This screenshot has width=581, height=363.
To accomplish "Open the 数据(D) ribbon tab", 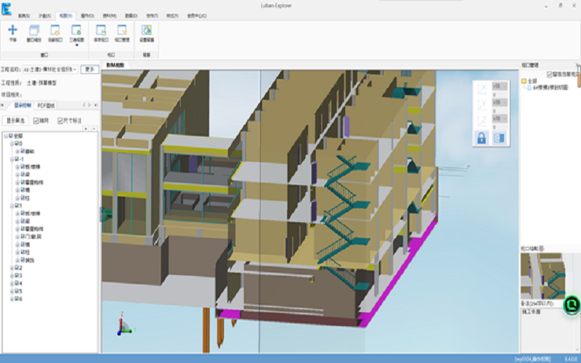I will click(x=131, y=16).
